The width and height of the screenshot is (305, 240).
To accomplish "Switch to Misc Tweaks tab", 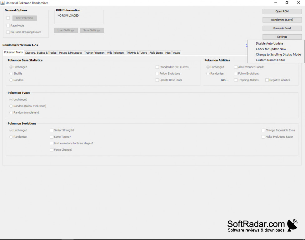I will tap(173, 53).
